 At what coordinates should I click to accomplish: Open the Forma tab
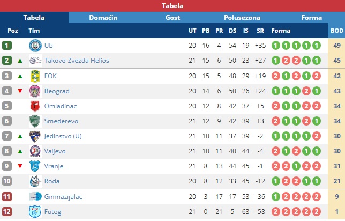(x=312, y=18)
